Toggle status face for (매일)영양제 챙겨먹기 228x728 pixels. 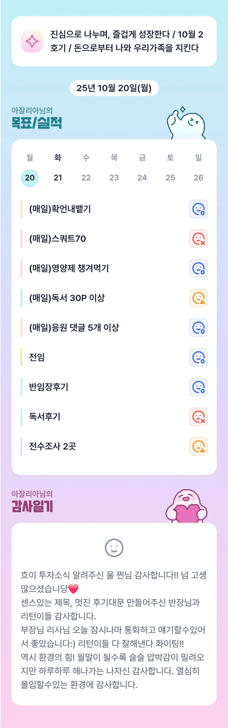pos(199,268)
